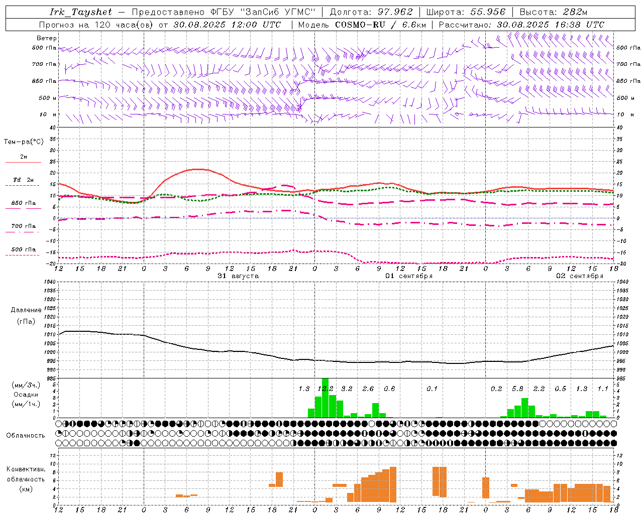Click the 3-hour precipitation value 12.2
This screenshot has height=514, width=643.
click(x=326, y=389)
